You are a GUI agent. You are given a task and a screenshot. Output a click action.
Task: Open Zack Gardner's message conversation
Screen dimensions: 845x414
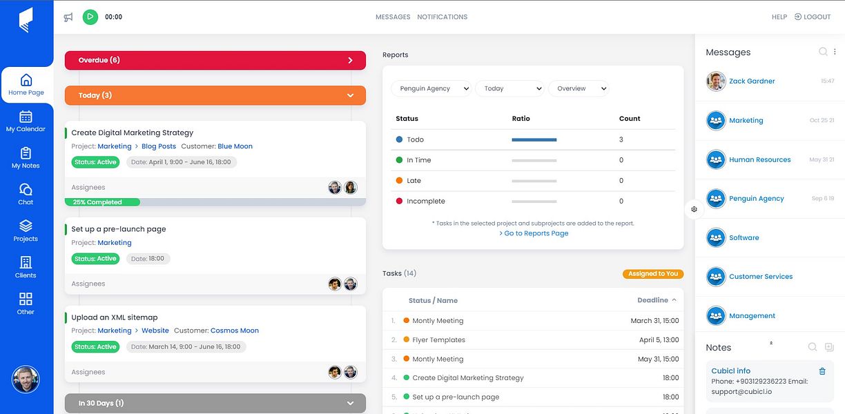770,81
